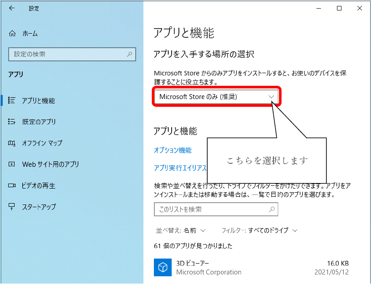Go to ホーム in the sidebar

coord(30,34)
